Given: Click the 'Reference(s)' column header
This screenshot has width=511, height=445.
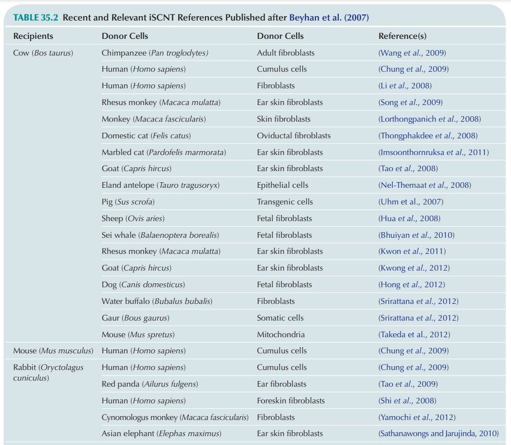Looking at the screenshot, I should point(403,36).
